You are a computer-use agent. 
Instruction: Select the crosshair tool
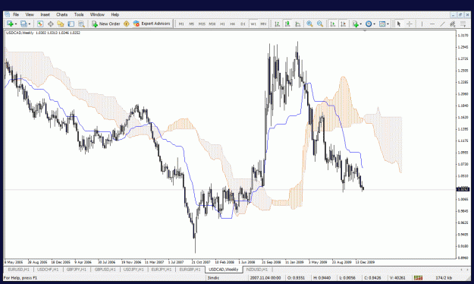pyautogui.click(x=410, y=24)
